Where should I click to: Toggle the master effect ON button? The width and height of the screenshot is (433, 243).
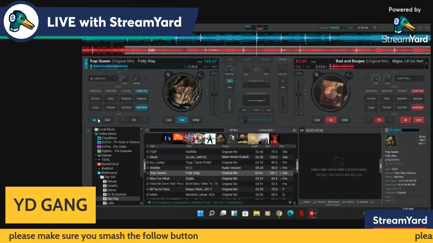click(x=230, y=81)
